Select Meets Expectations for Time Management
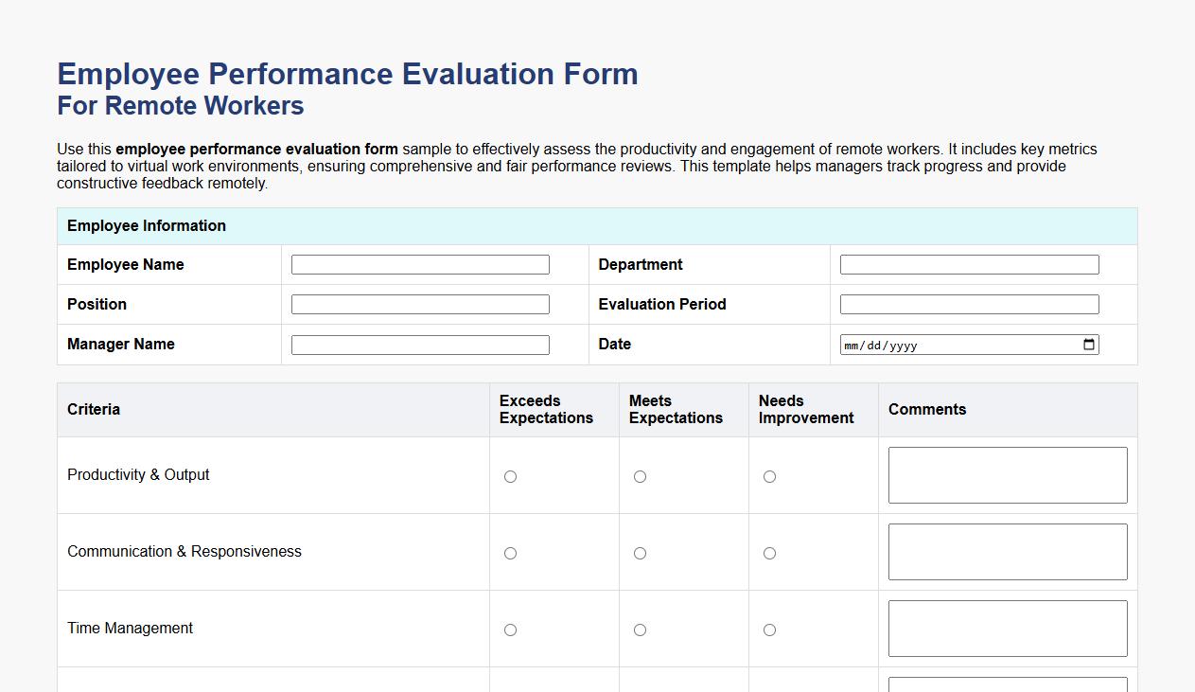 click(x=640, y=630)
